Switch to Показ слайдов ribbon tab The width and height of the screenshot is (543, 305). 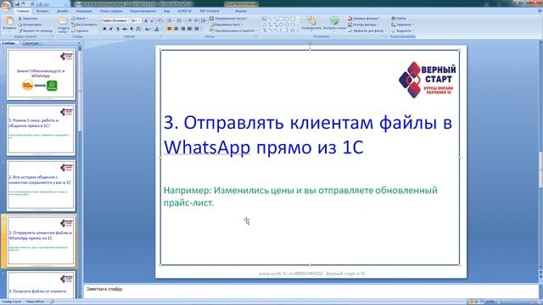[111, 11]
